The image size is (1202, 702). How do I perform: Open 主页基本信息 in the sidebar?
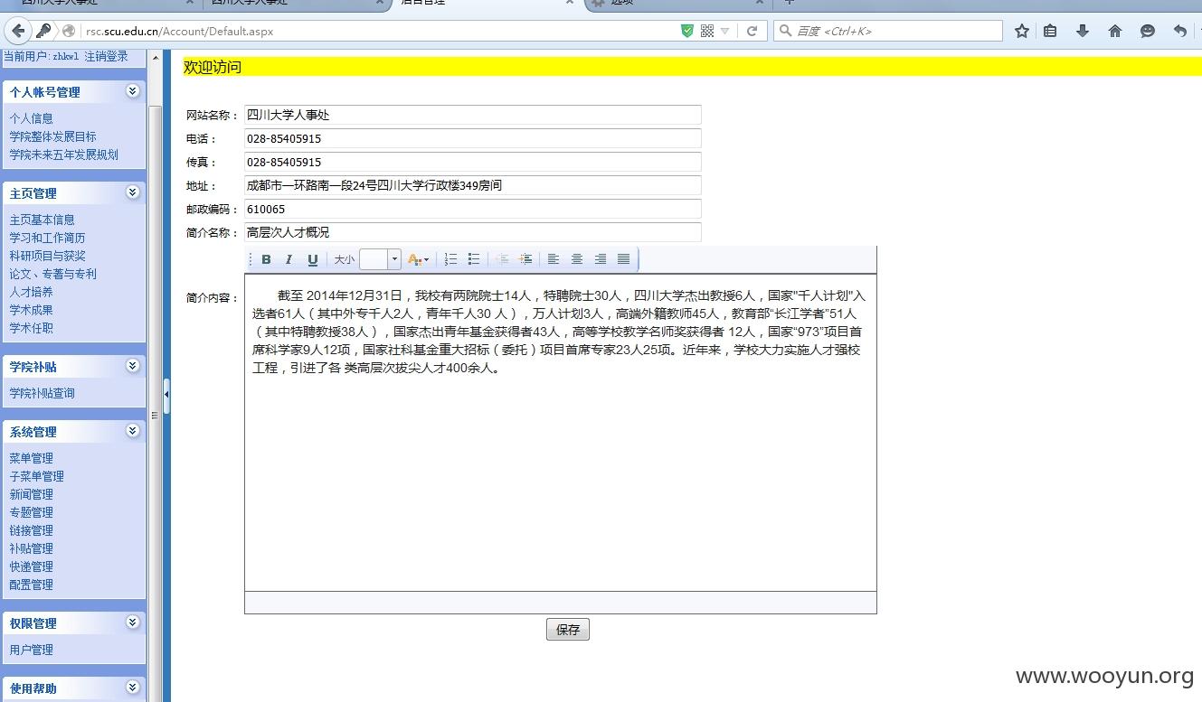tap(42, 220)
